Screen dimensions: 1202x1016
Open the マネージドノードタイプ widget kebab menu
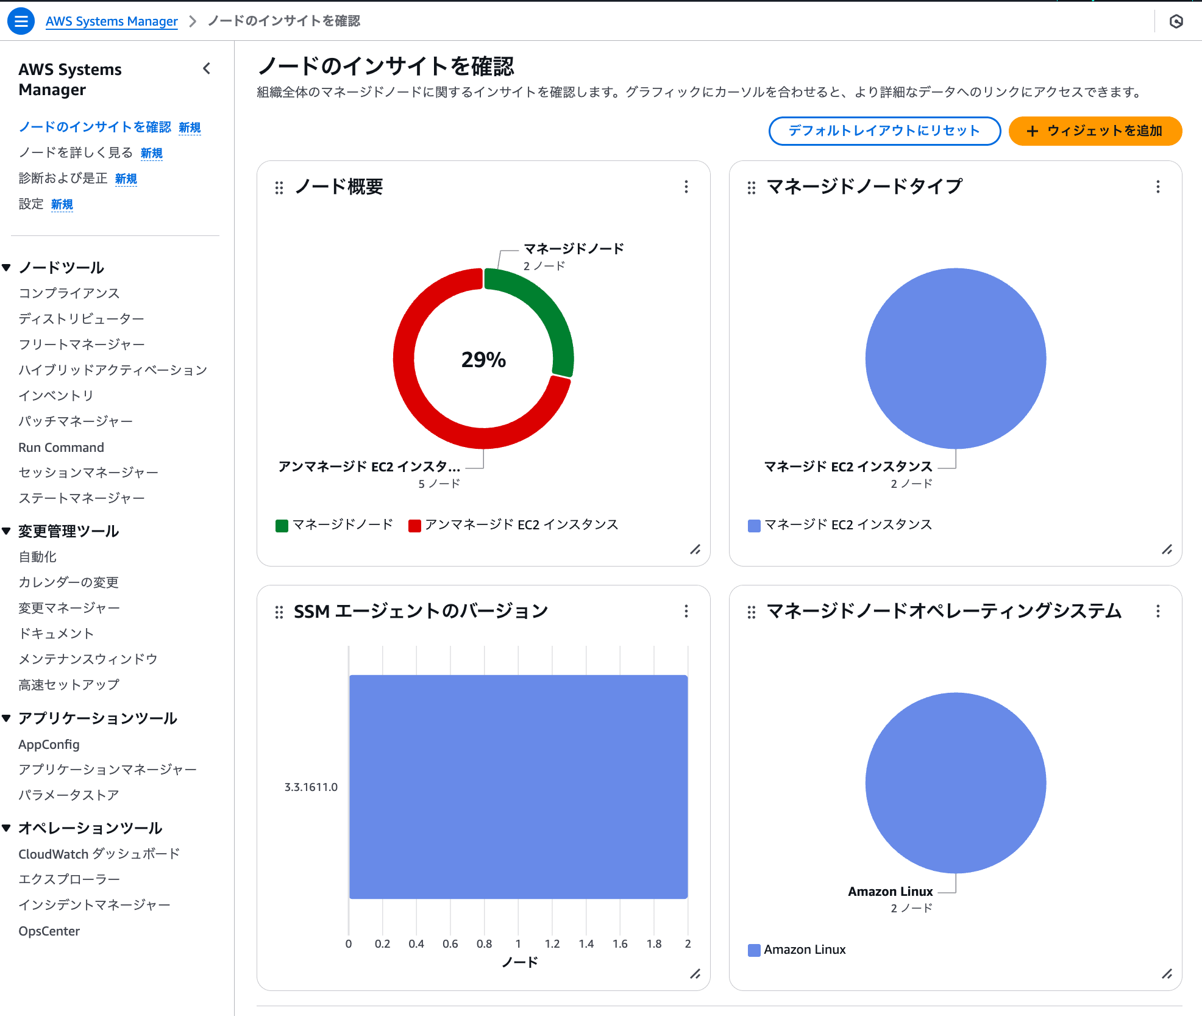coord(1158,187)
